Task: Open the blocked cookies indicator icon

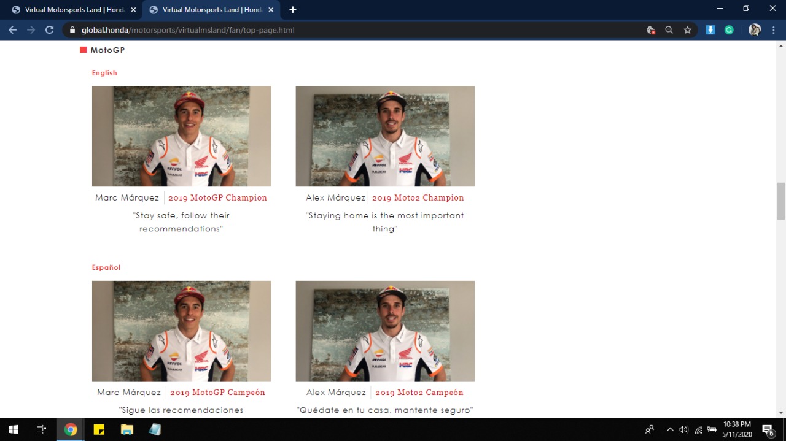Action: coord(650,29)
